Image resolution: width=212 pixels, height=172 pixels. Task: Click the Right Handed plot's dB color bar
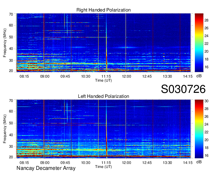(x=199, y=43)
